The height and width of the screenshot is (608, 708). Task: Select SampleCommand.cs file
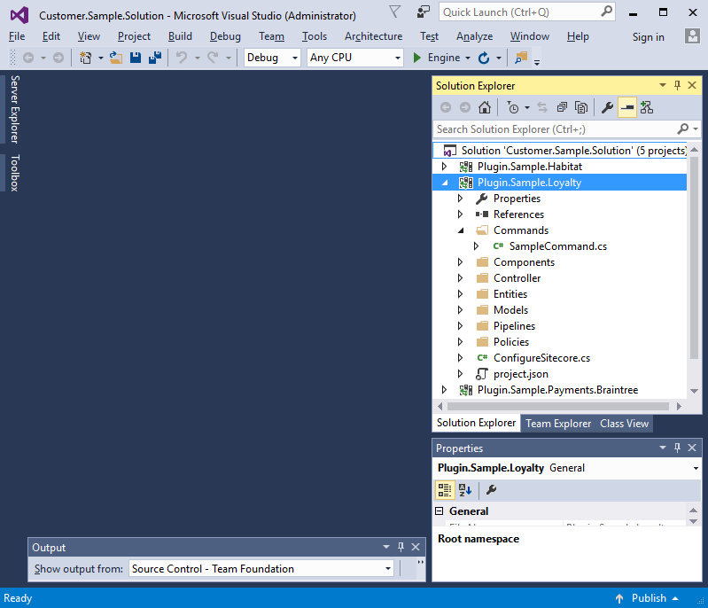click(x=557, y=246)
